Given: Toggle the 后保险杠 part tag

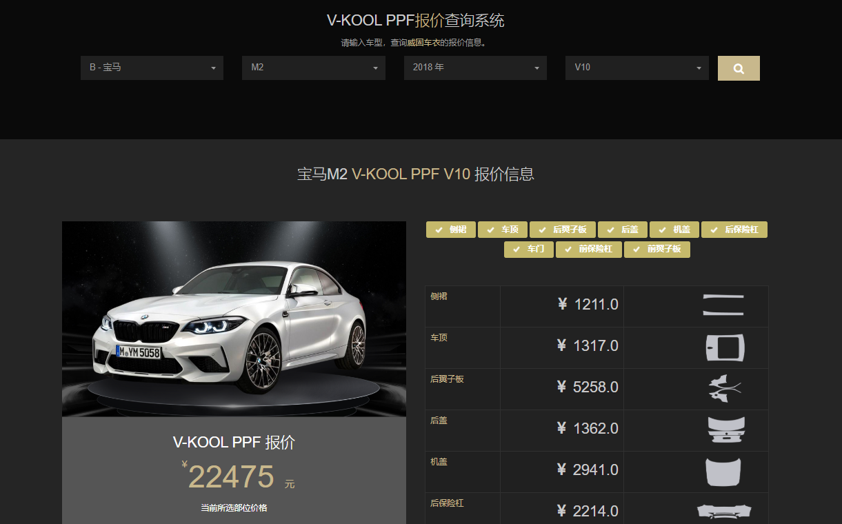Looking at the screenshot, I should [734, 230].
